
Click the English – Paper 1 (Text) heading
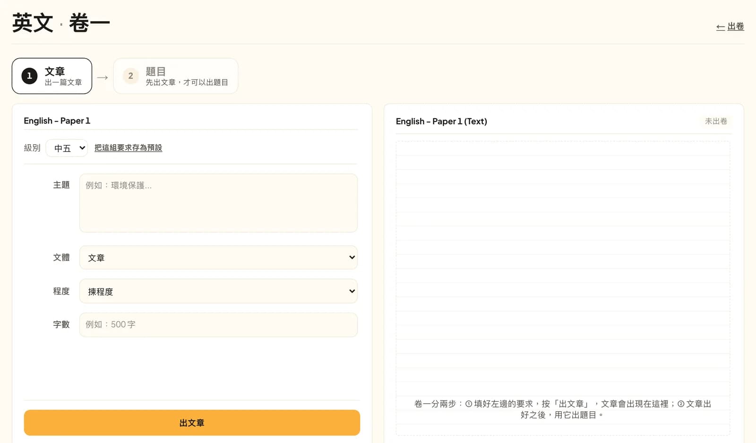(x=441, y=122)
